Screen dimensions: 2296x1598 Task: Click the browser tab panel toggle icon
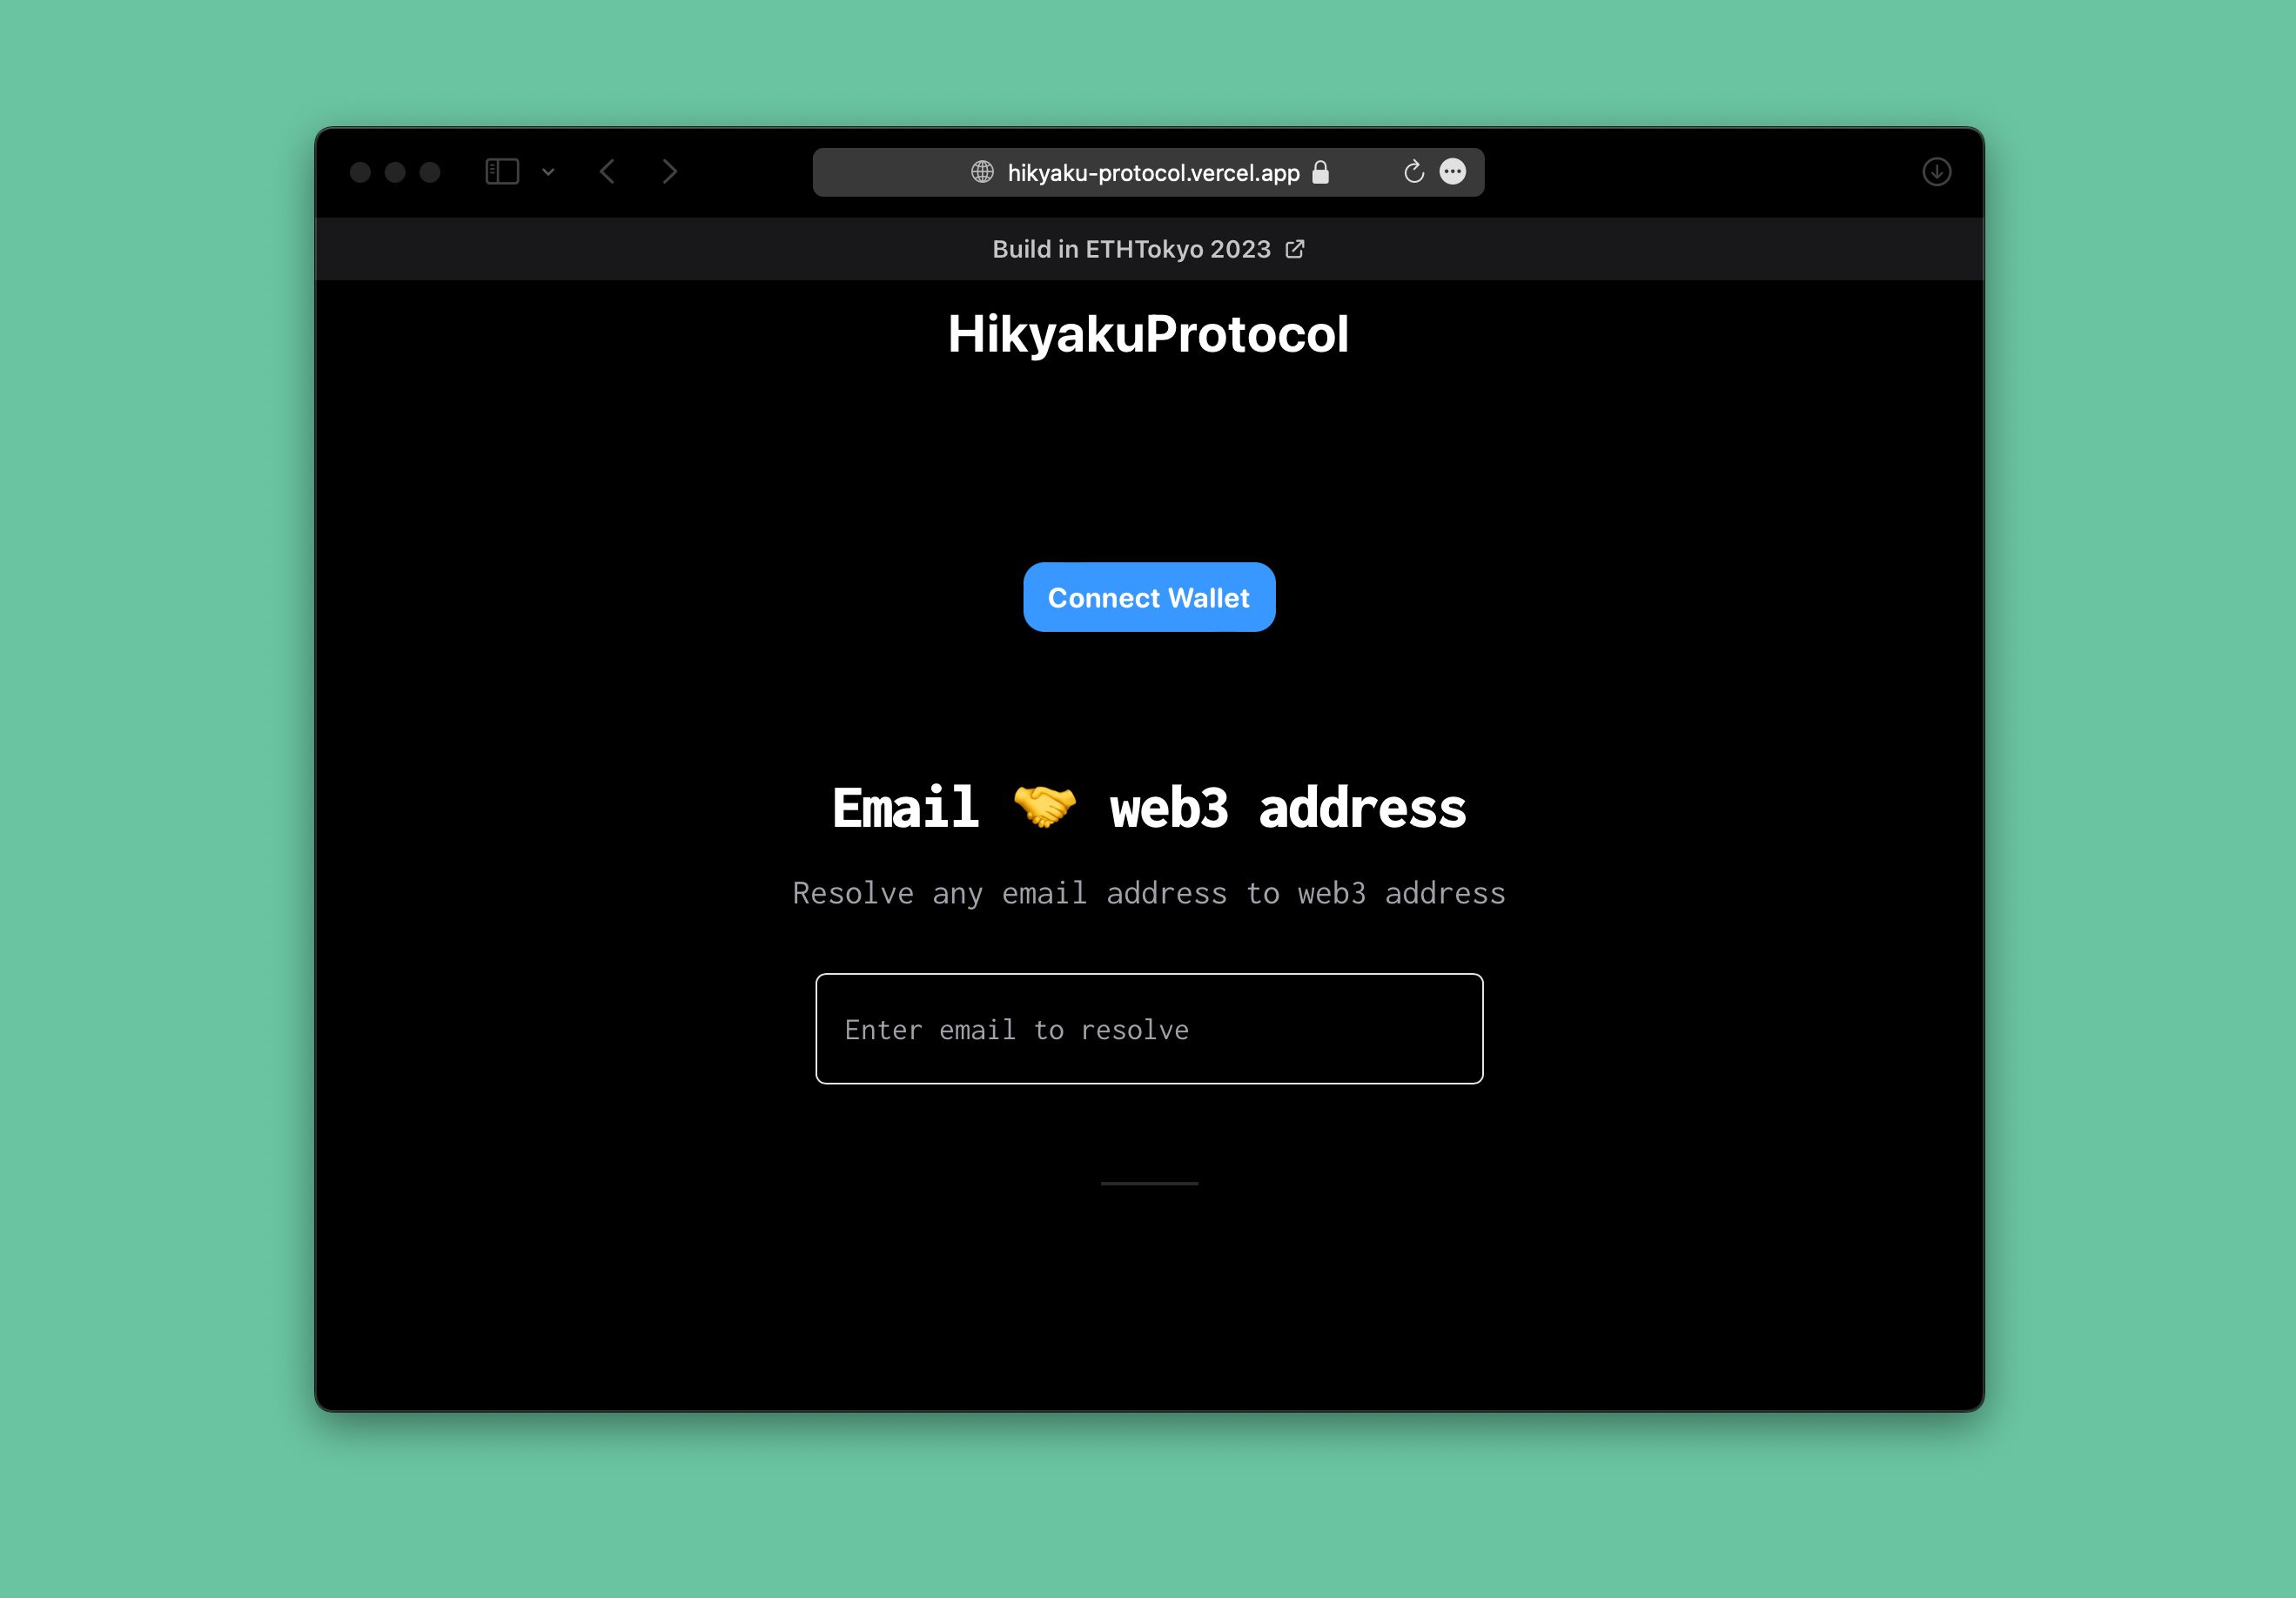(504, 171)
